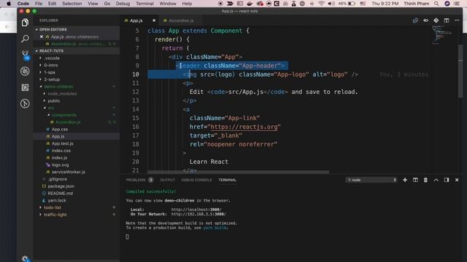Click the Wi-Fi icon in the menu bar
Viewport: 467px width, 262px height.
click(x=321, y=4)
